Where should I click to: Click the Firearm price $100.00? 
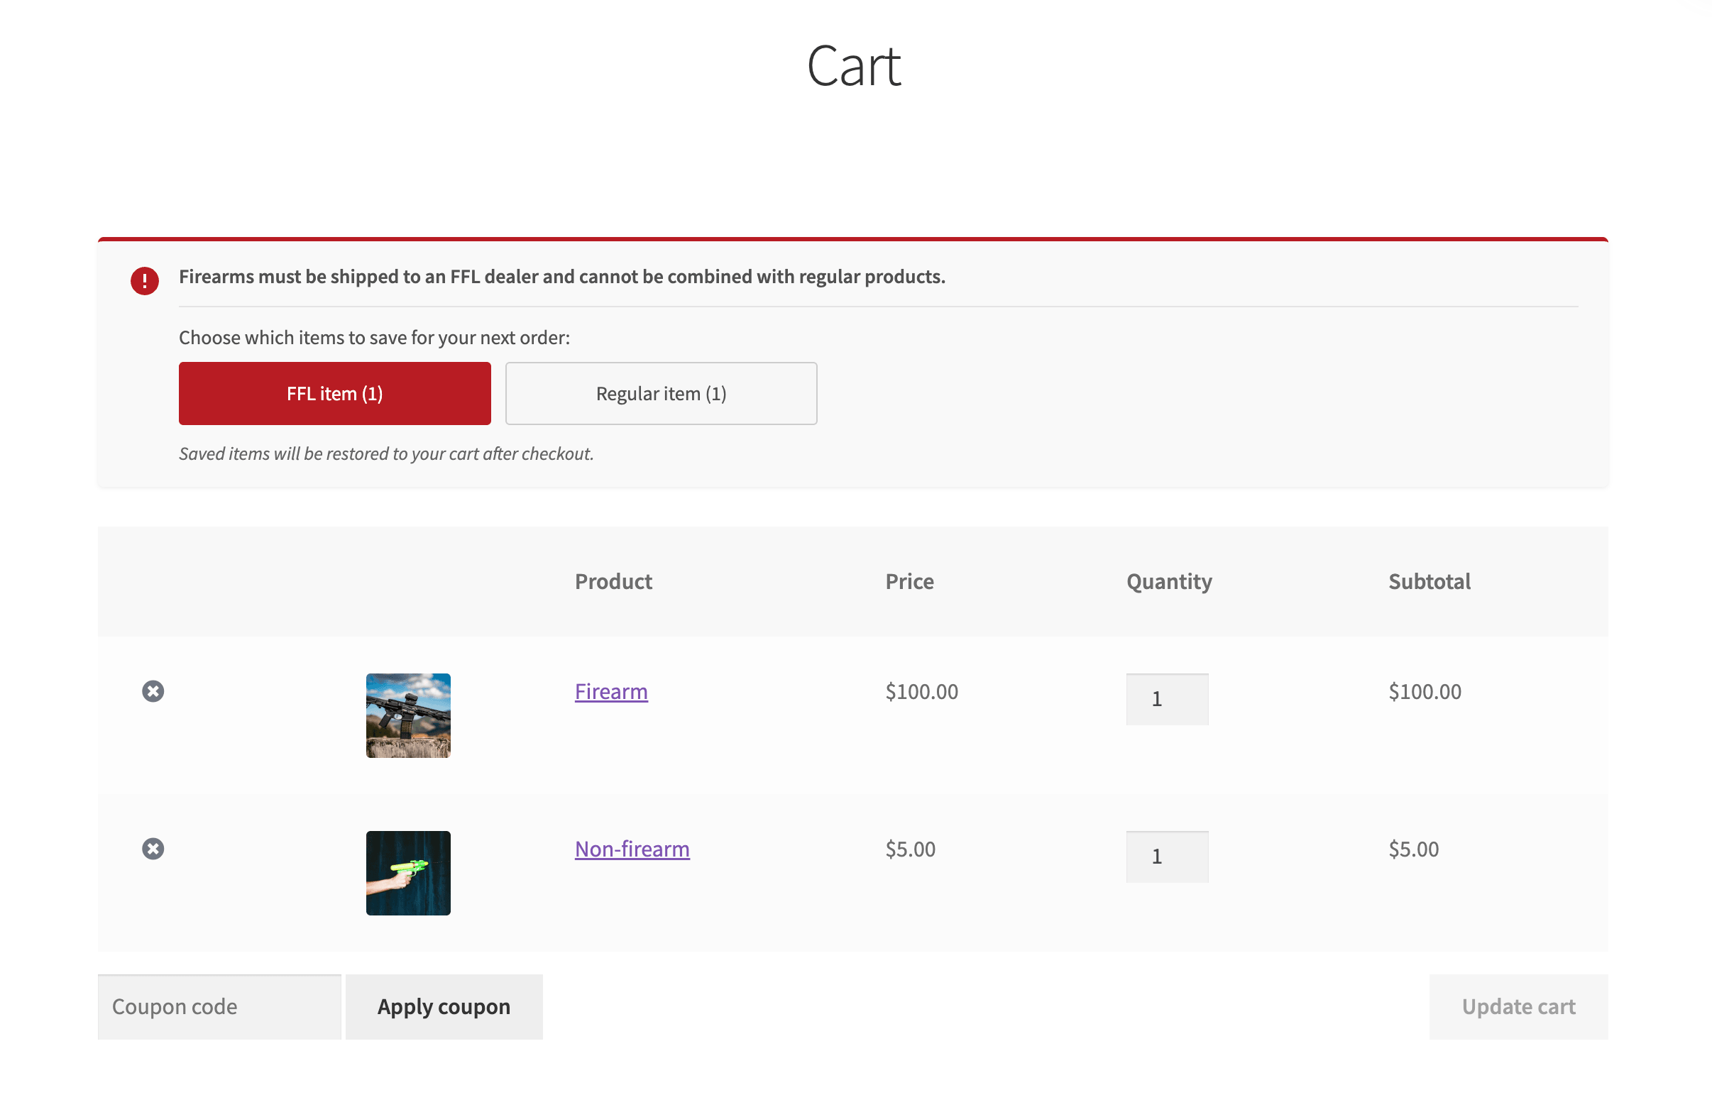pos(923,693)
